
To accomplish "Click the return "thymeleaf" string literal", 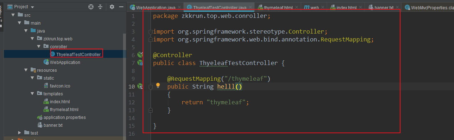I will (x=226, y=102).
